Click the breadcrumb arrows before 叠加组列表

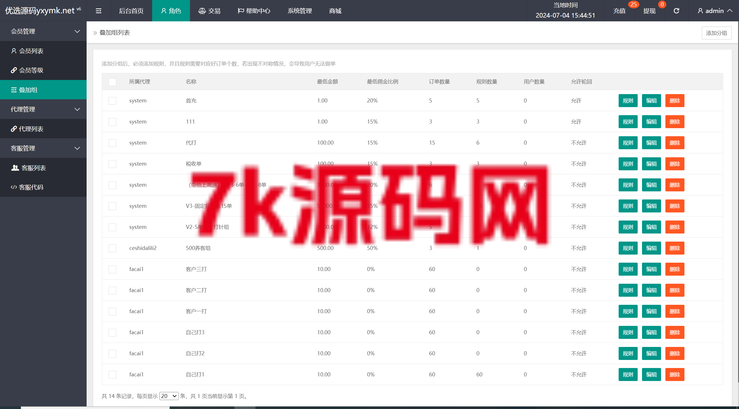tap(95, 33)
